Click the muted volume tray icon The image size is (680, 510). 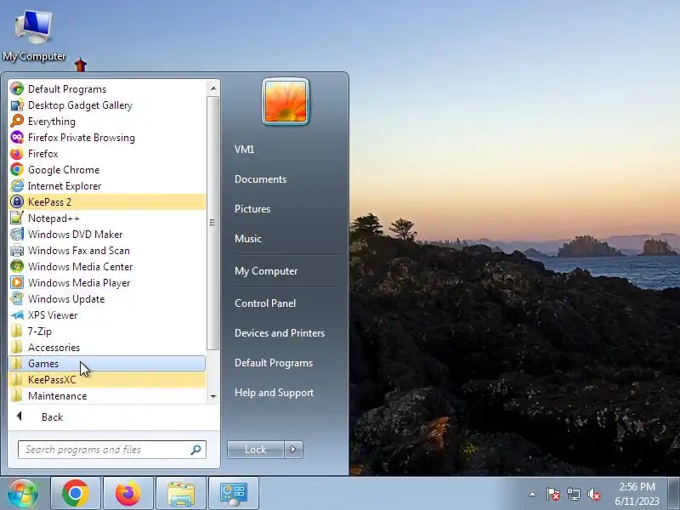click(593, 494)
